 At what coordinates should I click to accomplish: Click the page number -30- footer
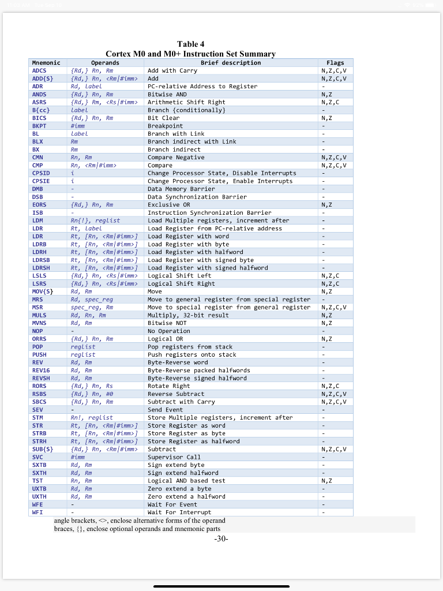(221, 538)
